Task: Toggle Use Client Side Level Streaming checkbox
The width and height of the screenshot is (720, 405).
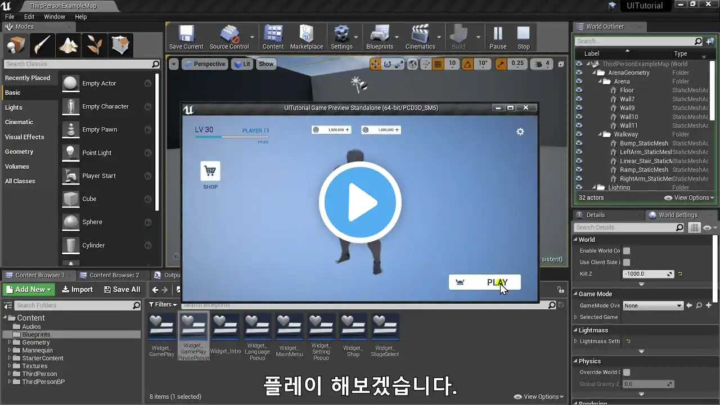Action: point(627,262)
